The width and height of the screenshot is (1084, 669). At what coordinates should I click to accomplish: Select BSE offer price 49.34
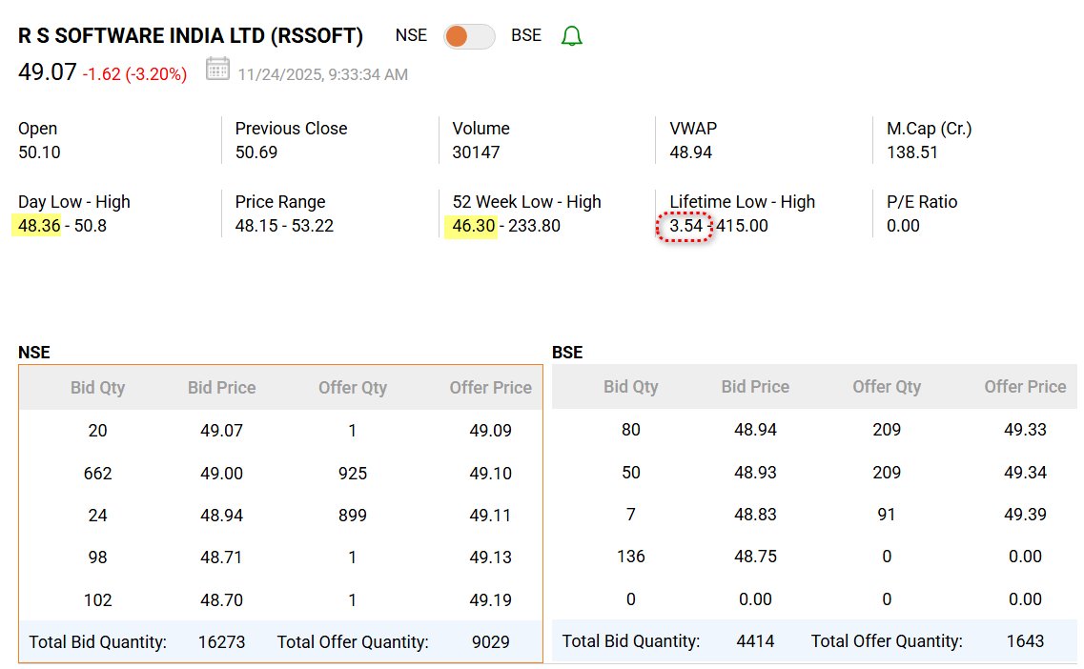click(1025, 473)
